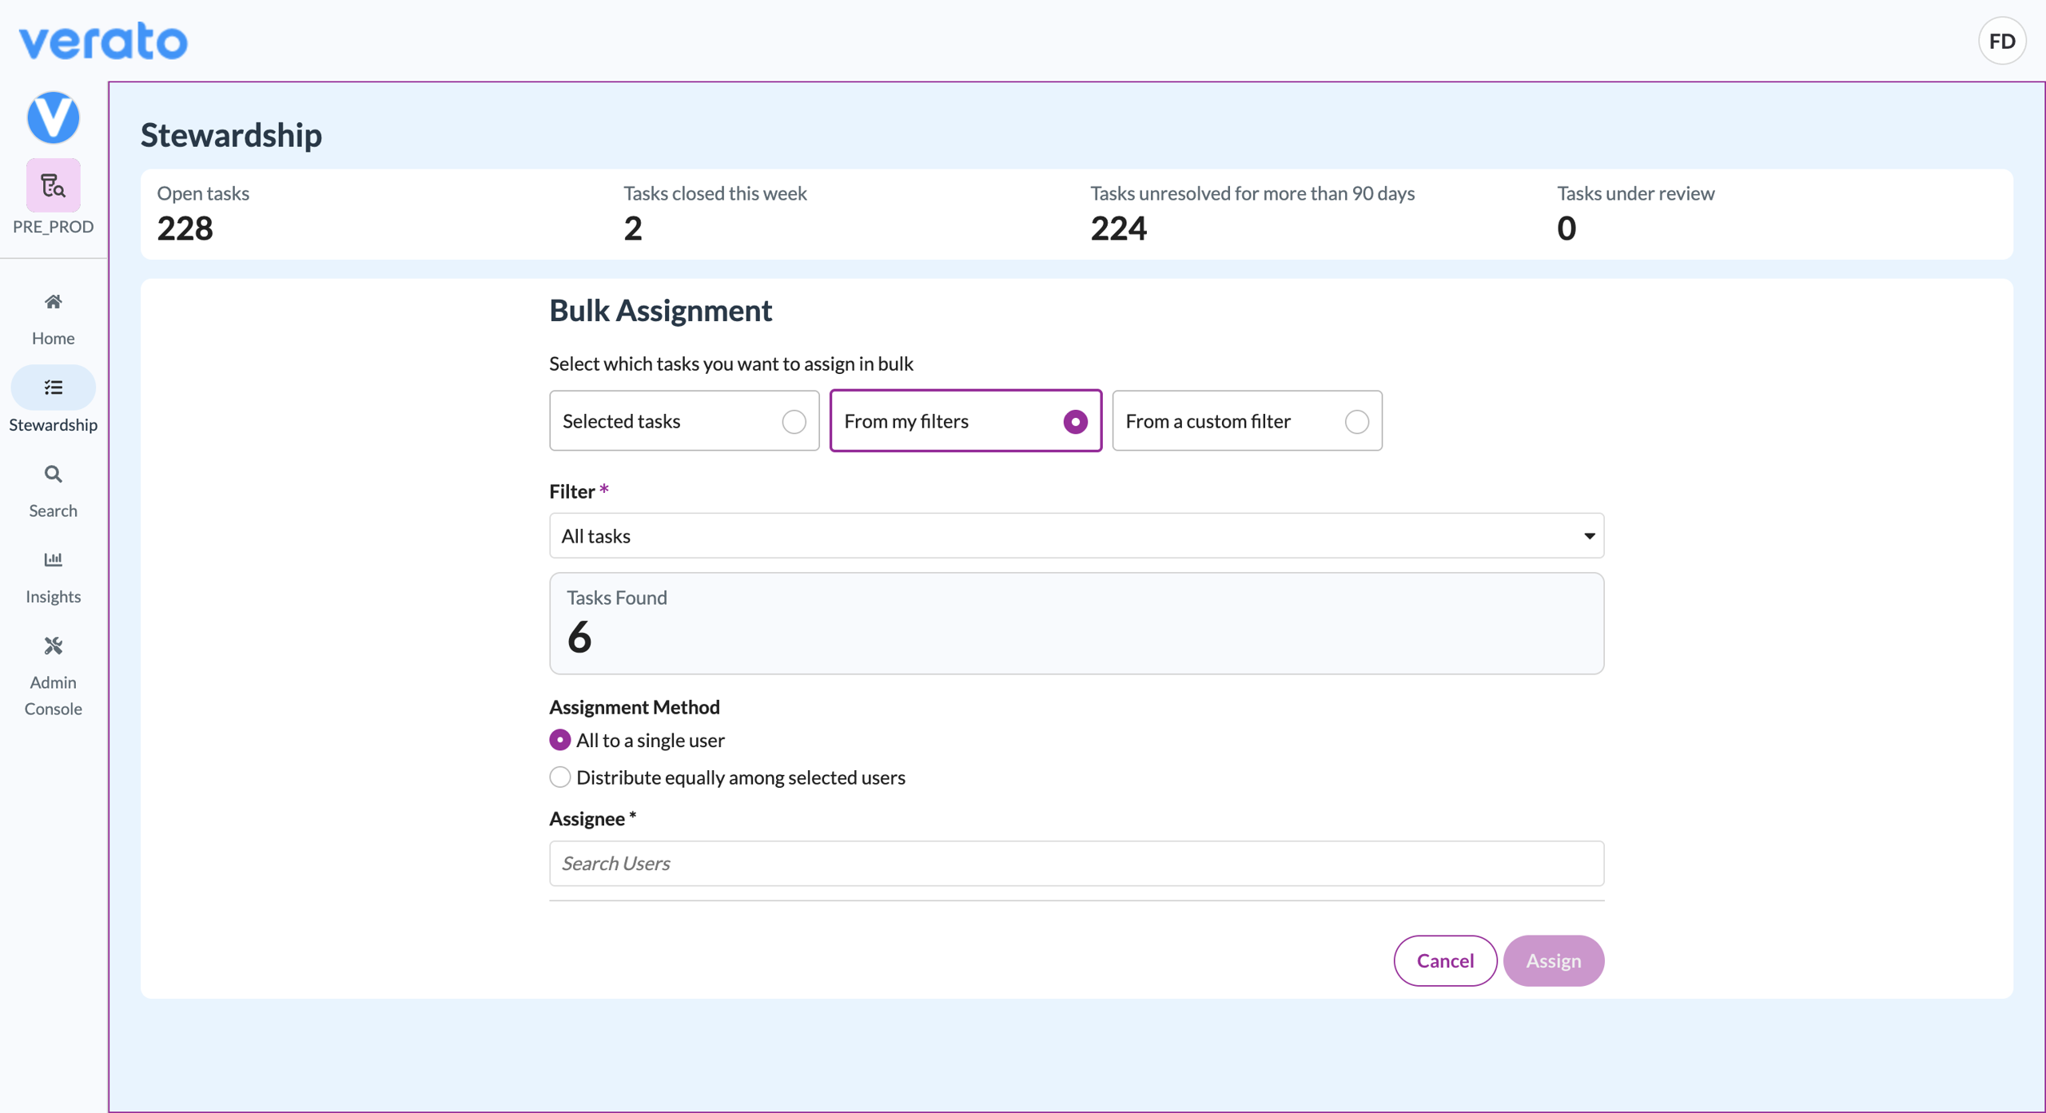The width and height of the screenshot is (2046, 1113).
Task: Click the blue V badge icon
Action: (53, 117)
